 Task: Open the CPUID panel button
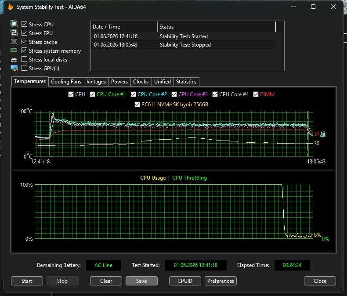pyautogui.click(x=185, y=281)
